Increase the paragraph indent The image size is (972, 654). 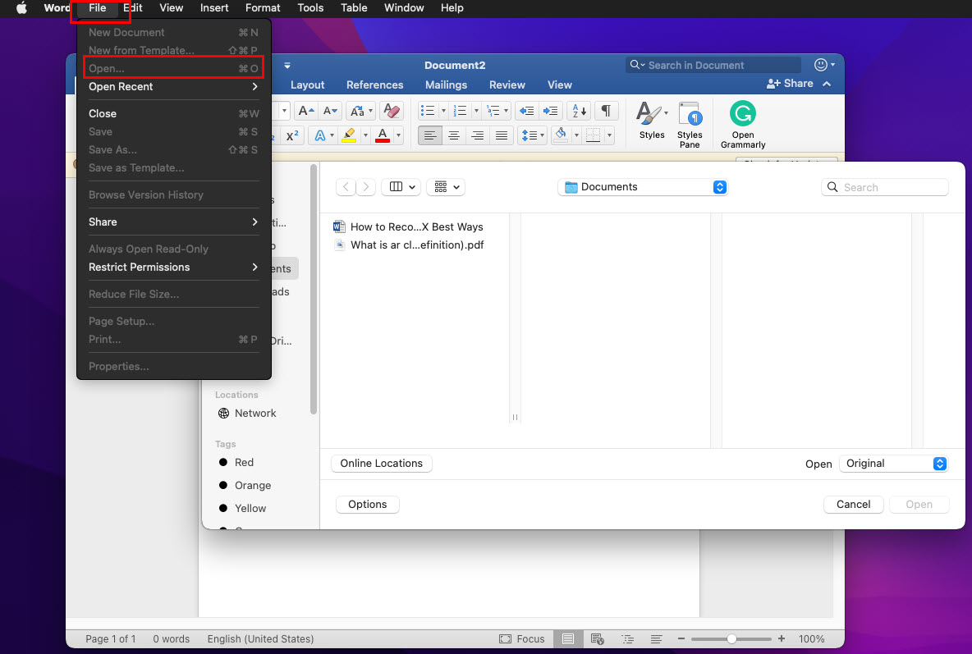click(x=551, y=111)
